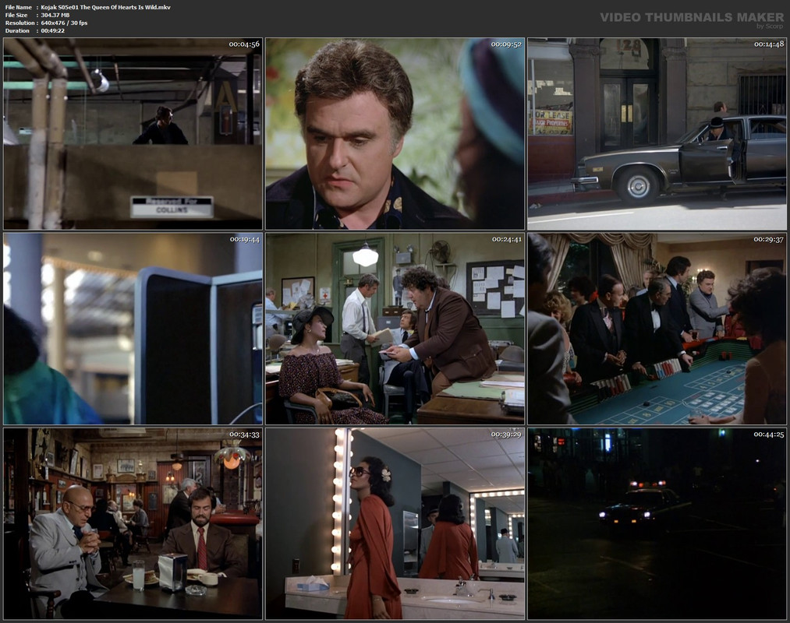Select the thumbnail timestamped 00:09:52
Screen dimensions: 790x623
pyautogui.click(x=395, y=134)
